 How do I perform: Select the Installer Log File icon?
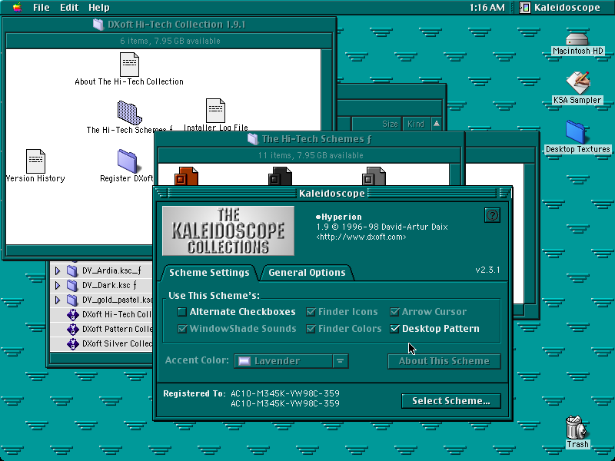[216, 111]
